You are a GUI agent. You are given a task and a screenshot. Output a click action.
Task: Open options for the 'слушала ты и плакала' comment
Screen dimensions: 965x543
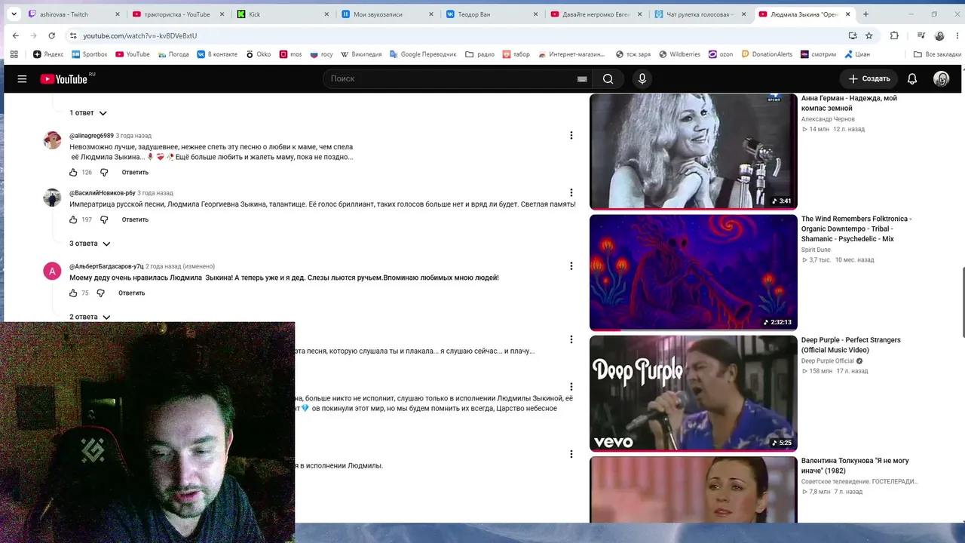571,339
